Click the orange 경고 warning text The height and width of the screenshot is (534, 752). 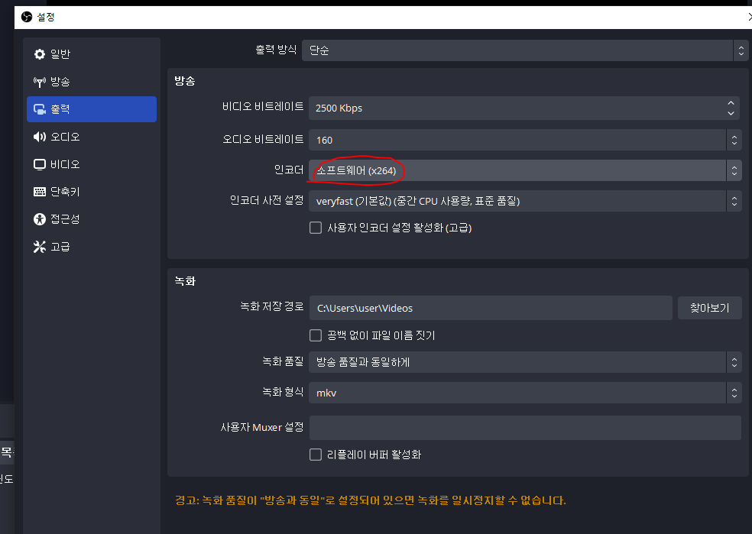pyautogui.click(x=370, y=500)
